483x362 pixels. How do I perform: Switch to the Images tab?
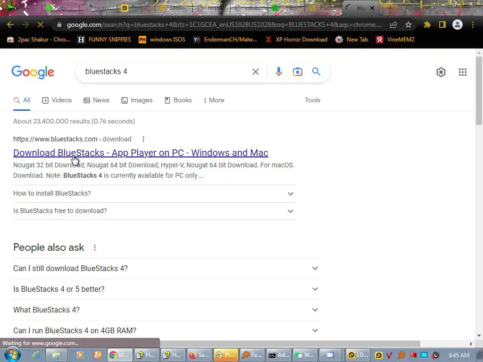click(x=137, y=100)
